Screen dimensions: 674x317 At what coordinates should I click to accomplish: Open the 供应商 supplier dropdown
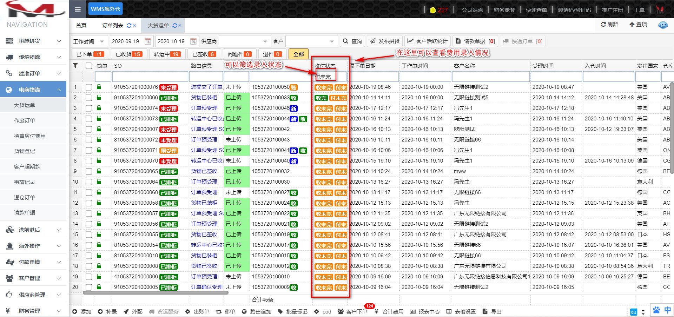pos(244,41)
